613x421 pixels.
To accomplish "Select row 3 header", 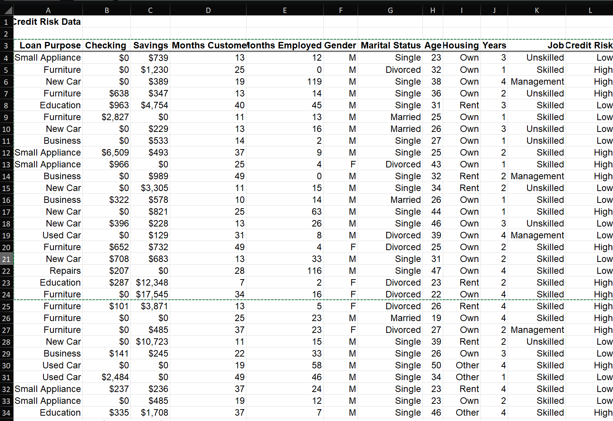I will point(6,45).
